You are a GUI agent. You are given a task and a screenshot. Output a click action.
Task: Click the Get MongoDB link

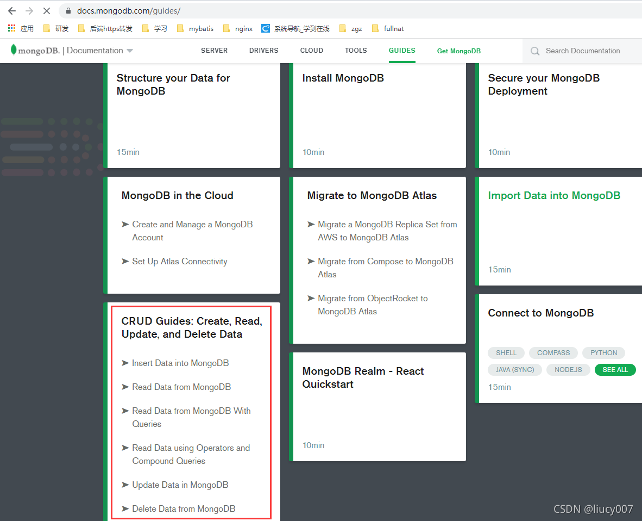458,51
